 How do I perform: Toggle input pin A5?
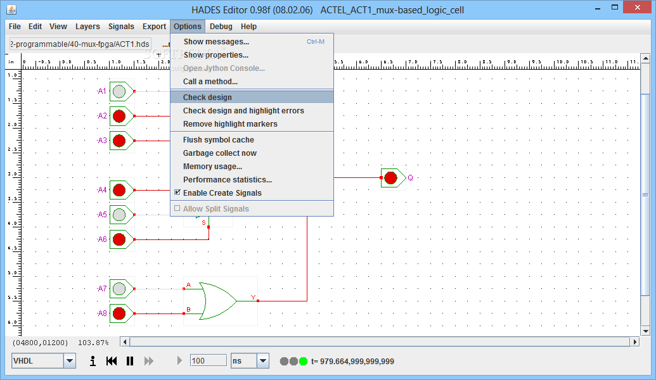click(x=119, y=215)
